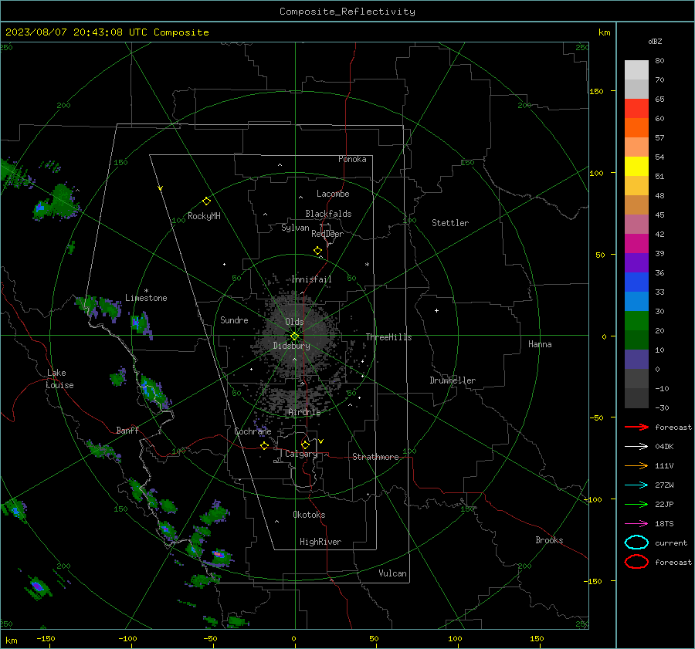Select the Limestone label
695x649 pixels.
(146, 298)
